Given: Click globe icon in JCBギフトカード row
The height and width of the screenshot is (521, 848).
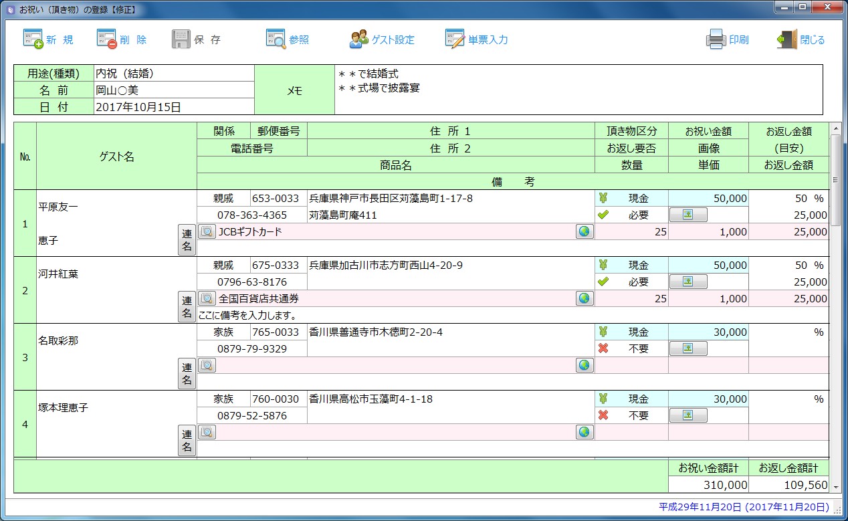Looking at the screenshot, I should pos(585,231).
